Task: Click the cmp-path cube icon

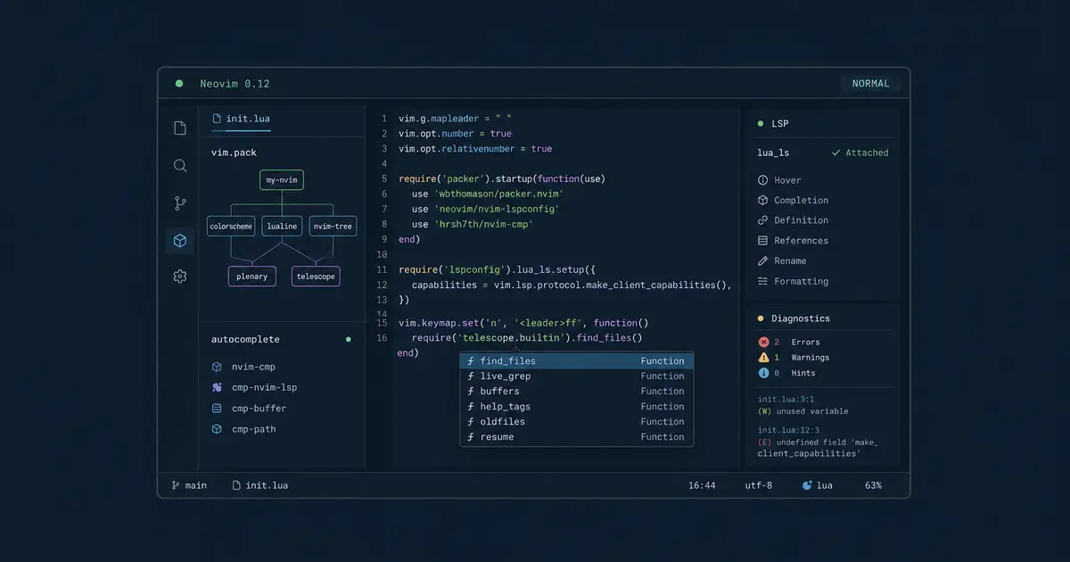Action: pos(217,429)
